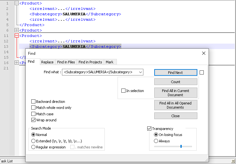Switch to the Replace tab
Viewport: 236px width, 164px height.
(47, 62)
